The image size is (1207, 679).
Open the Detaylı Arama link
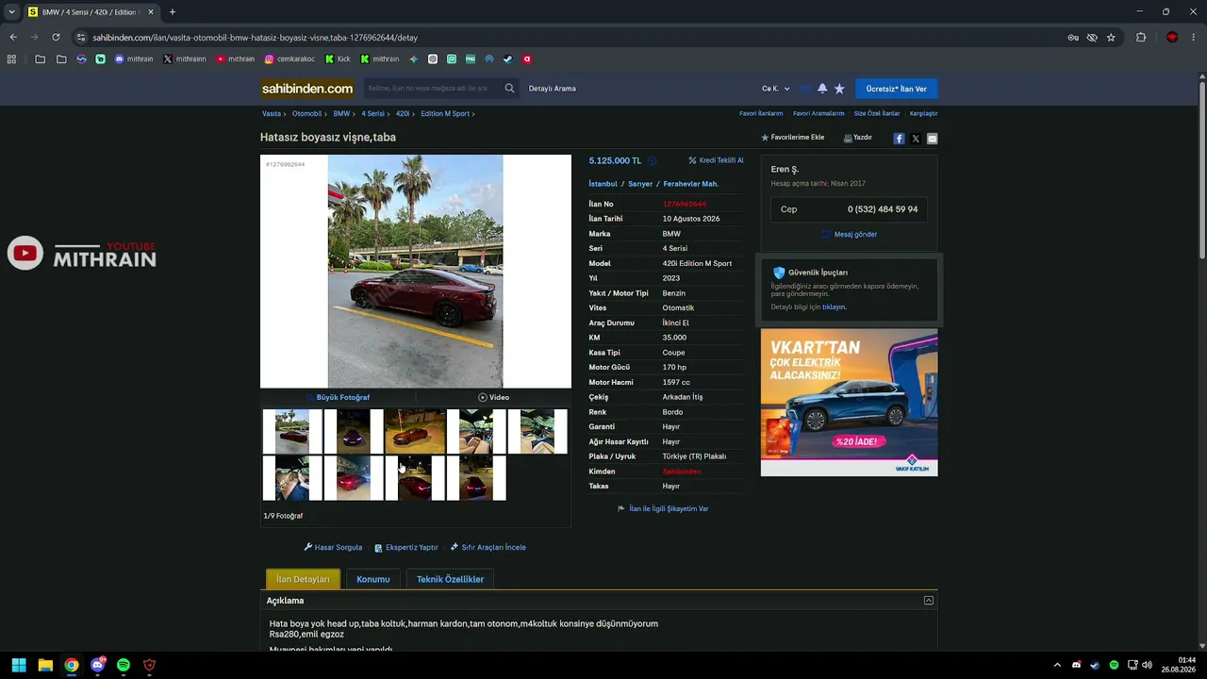[553, 89]
